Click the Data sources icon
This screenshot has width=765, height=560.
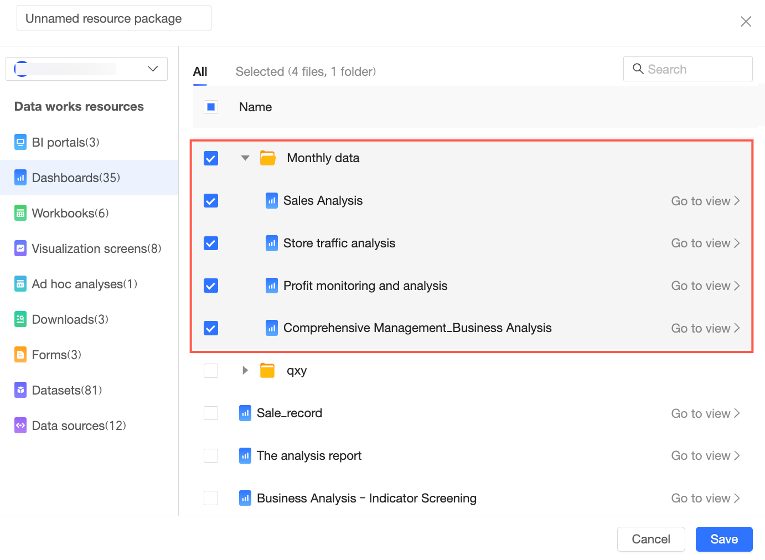tap(20, 426)
